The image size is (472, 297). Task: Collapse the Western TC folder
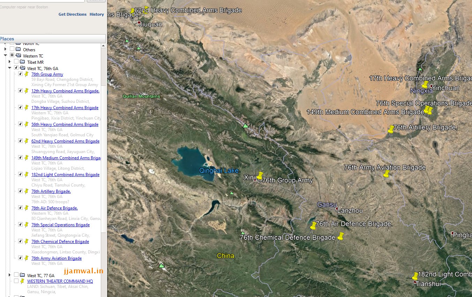(x=5, y=55)
